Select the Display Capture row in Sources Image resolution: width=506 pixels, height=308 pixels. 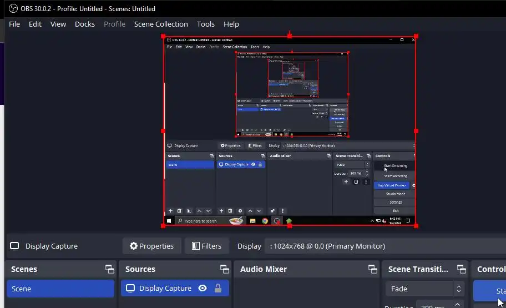pos(175,289)
